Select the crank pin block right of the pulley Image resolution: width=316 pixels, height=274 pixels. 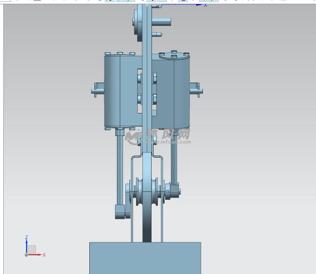click(x=173, y=191)
